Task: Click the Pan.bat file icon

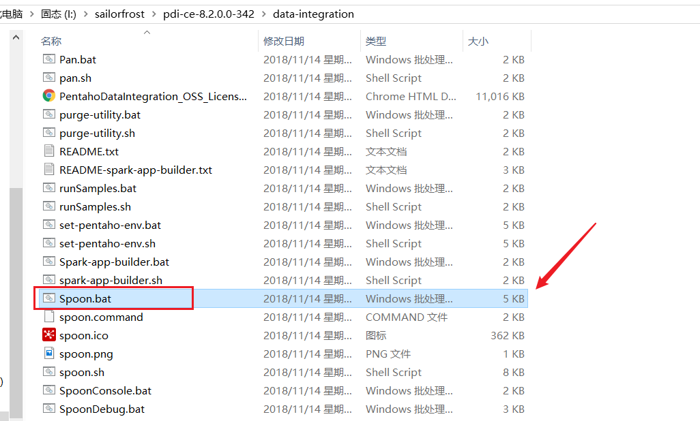Action: pos(48,59)
